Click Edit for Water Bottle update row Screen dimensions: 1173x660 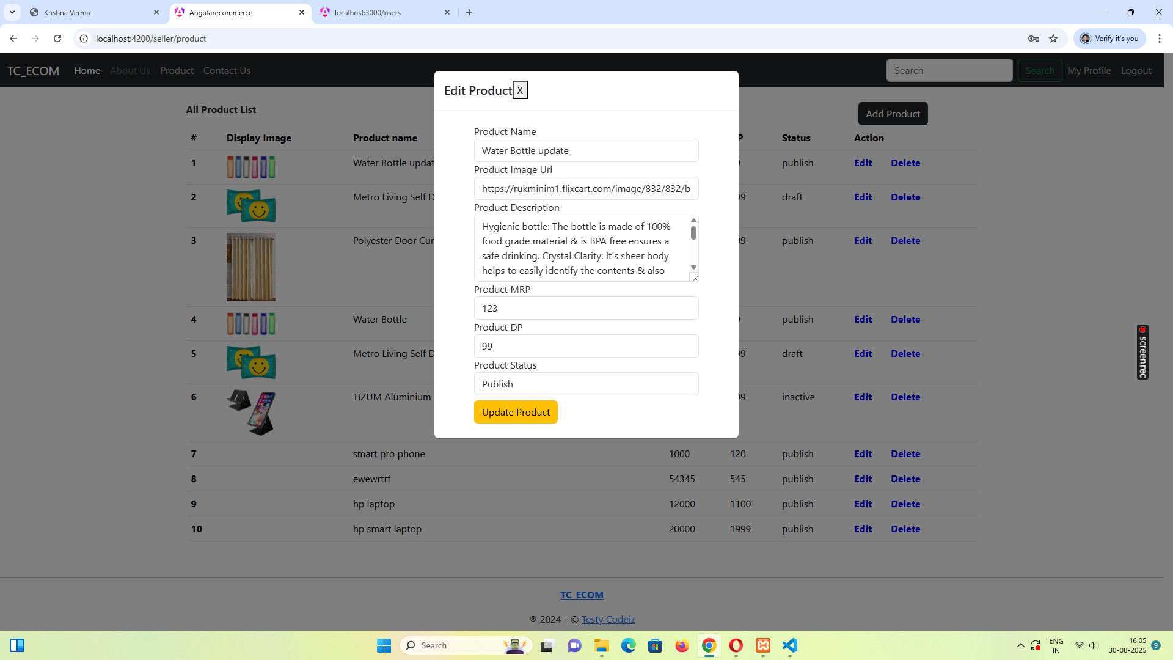[x=863, y=163]
